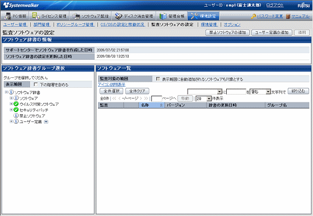Viewport: 313px width, 216px height.
Task: Select 監査ソフトウェアの設定 submenu item
Action: (172, 25)
